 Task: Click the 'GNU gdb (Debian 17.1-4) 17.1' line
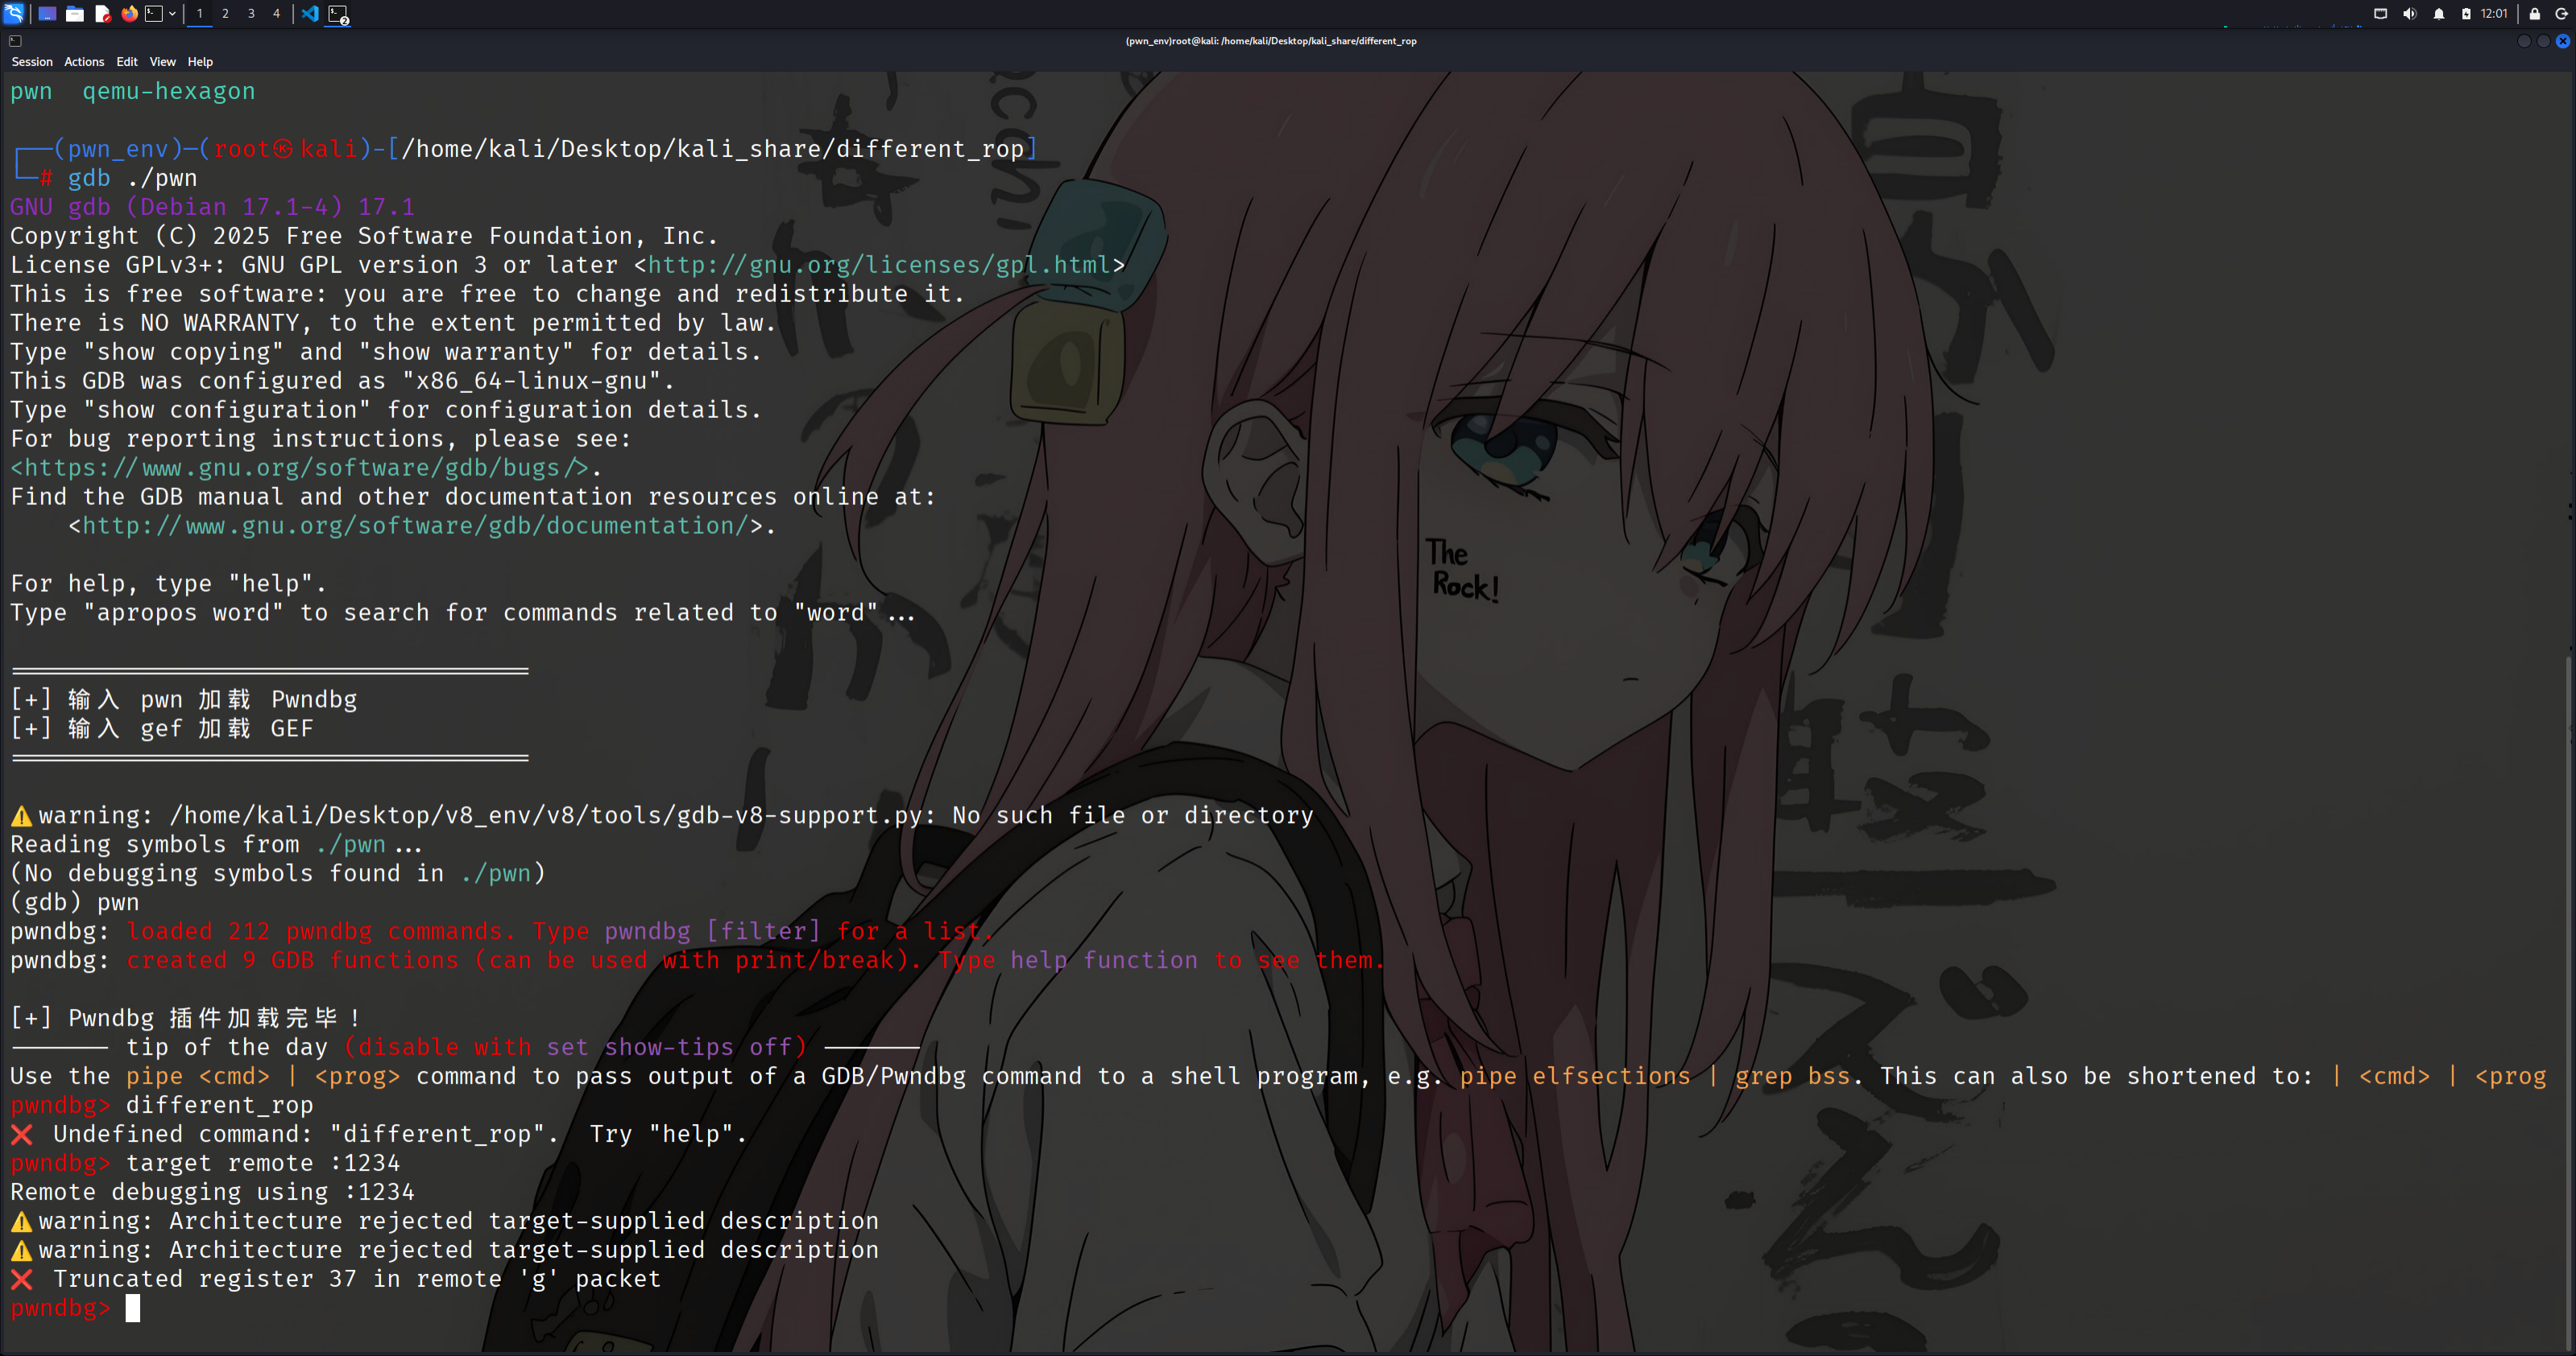tap(212, 207)
